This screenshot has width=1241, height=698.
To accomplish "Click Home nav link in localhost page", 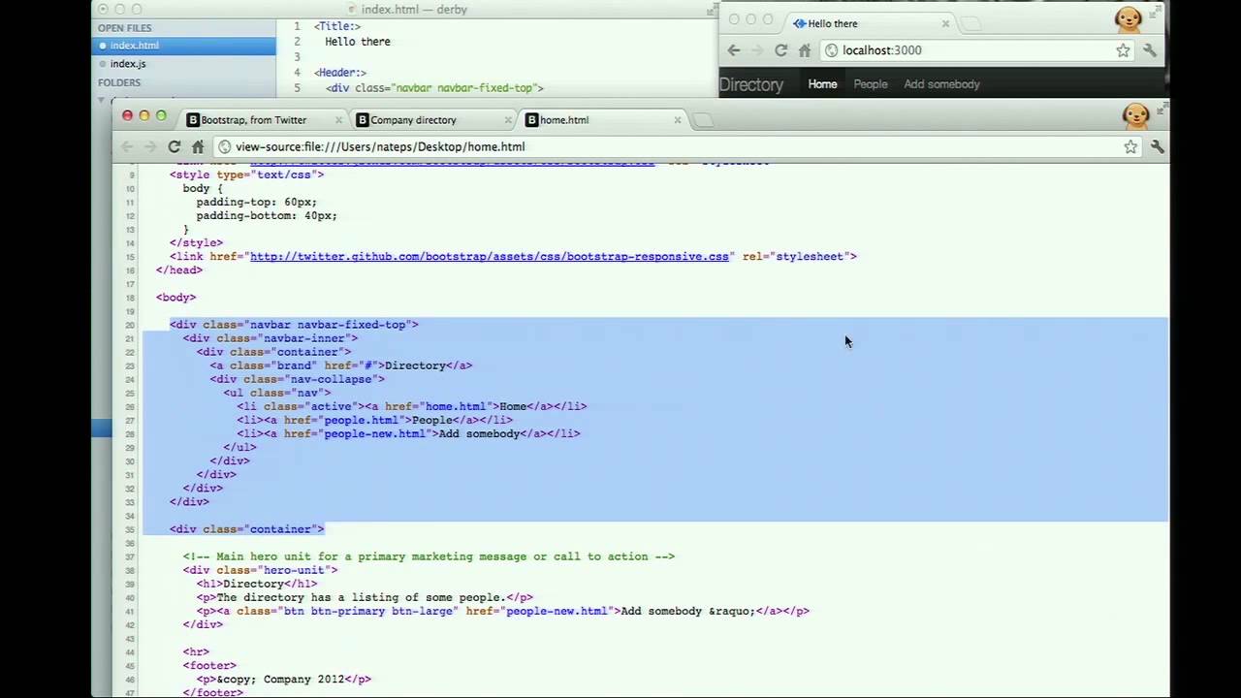I will [x=822, y=84].
